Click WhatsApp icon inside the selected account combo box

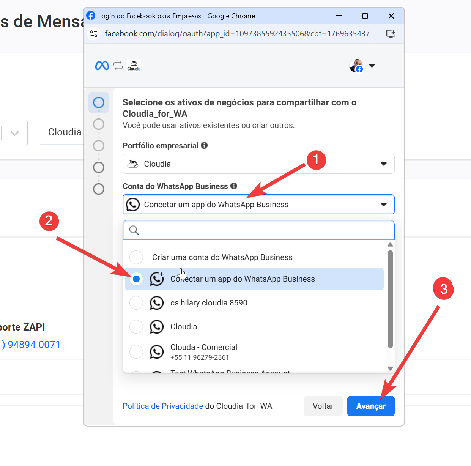[x=133, y=205]
